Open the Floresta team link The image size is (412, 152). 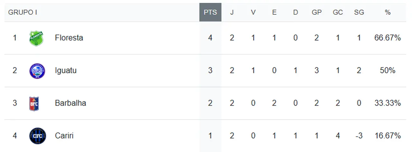click(69, 38)
